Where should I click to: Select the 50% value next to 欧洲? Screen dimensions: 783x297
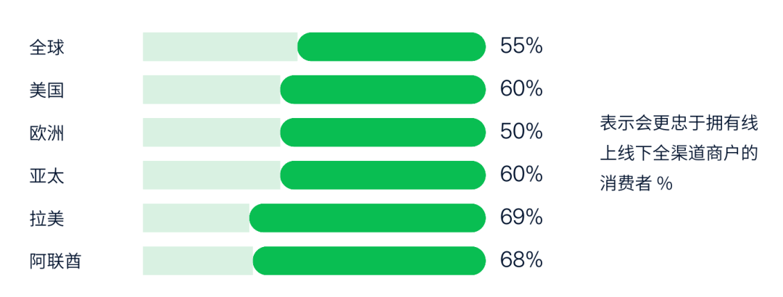pos(521,133)
